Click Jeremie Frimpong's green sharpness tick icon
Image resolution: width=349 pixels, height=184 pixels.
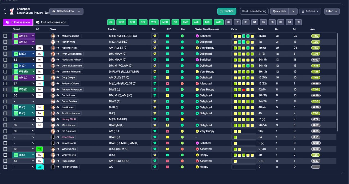point(167,72)
